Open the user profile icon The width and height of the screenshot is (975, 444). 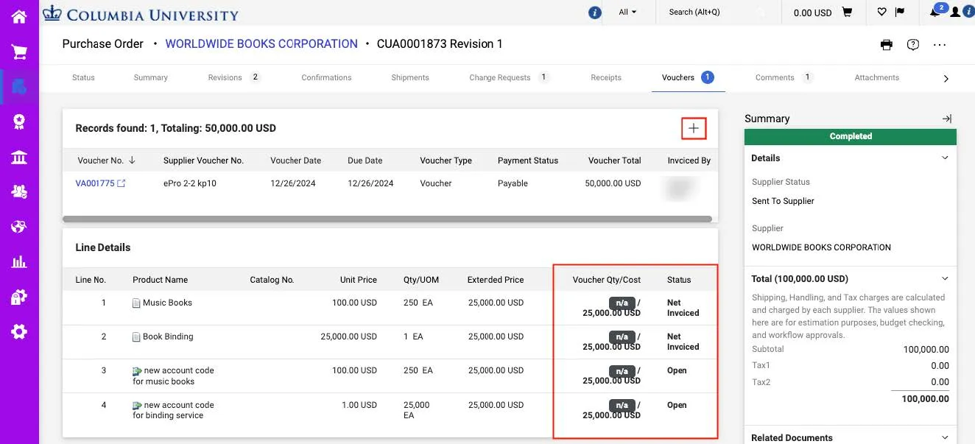click(955, 12)
